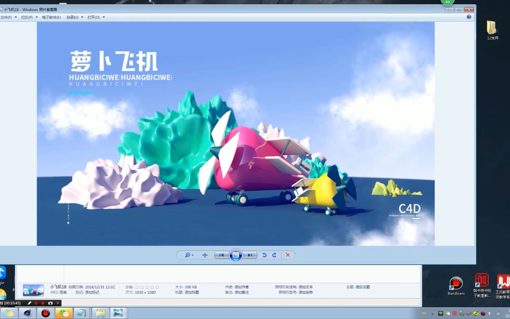
Task: Click the green Bandicam webcam overlay indicator
Action: [x=447, y=2]
